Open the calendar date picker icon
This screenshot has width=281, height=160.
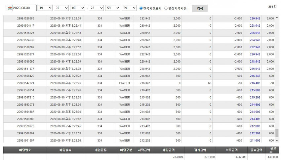coord(10,8)
